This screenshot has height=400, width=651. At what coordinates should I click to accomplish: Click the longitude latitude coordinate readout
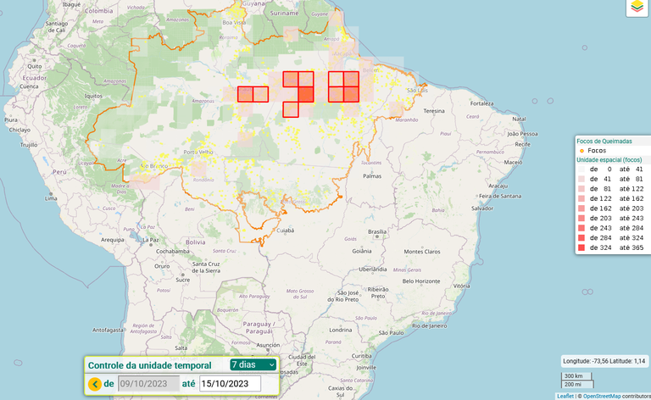tap(604, 360)
